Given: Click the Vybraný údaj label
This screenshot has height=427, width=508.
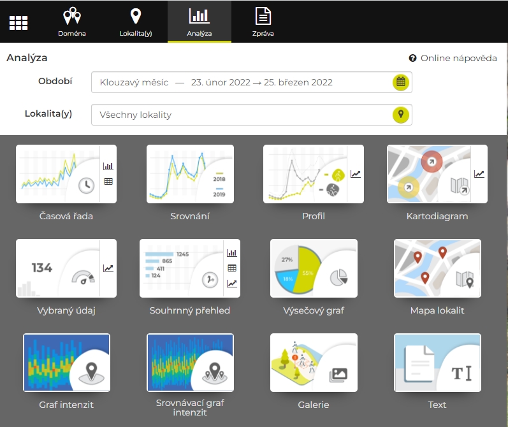Looking at the screenshot, I should tap(66, 310).
